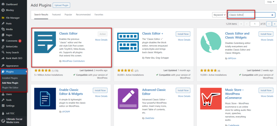This screenshot has height=126, width=277.
Task: Click Classic Editor and Classic Widgets thumbnail
Action: [211, 42]
